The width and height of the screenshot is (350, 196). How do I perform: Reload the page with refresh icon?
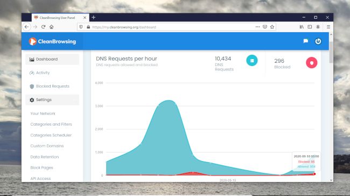tap(43, 27)
